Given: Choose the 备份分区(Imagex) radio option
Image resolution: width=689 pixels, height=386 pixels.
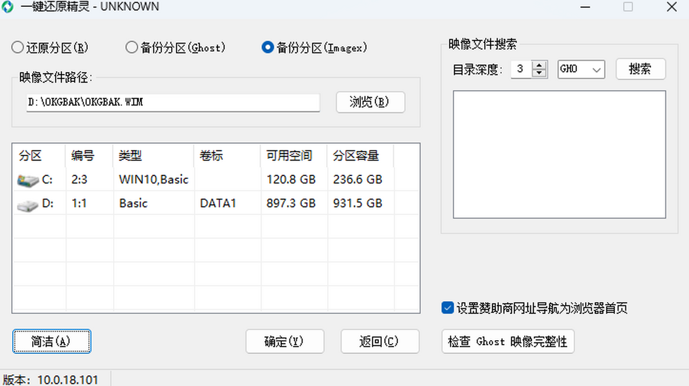Looking at the screenshot, I should (x=267, y=48).
